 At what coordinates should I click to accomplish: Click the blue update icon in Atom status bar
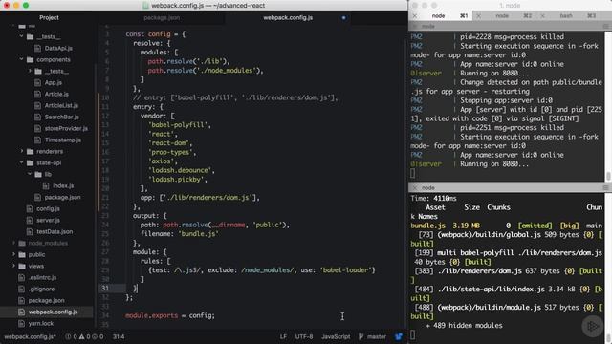click(x=399, y=336)
